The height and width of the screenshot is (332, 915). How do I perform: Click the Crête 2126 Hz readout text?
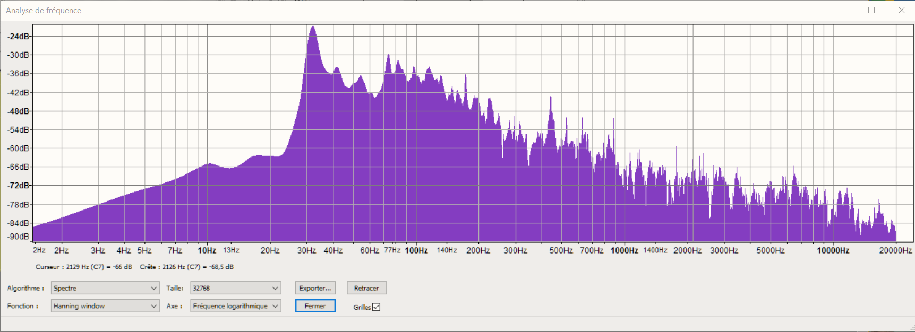(186, 267)
